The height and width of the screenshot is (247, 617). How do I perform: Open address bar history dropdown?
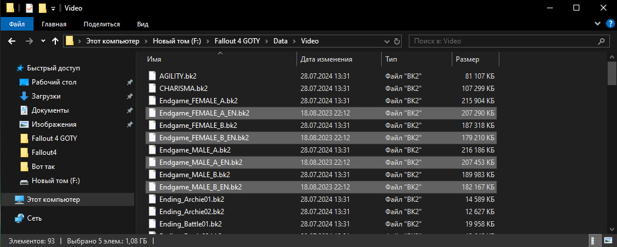point(386,41)
